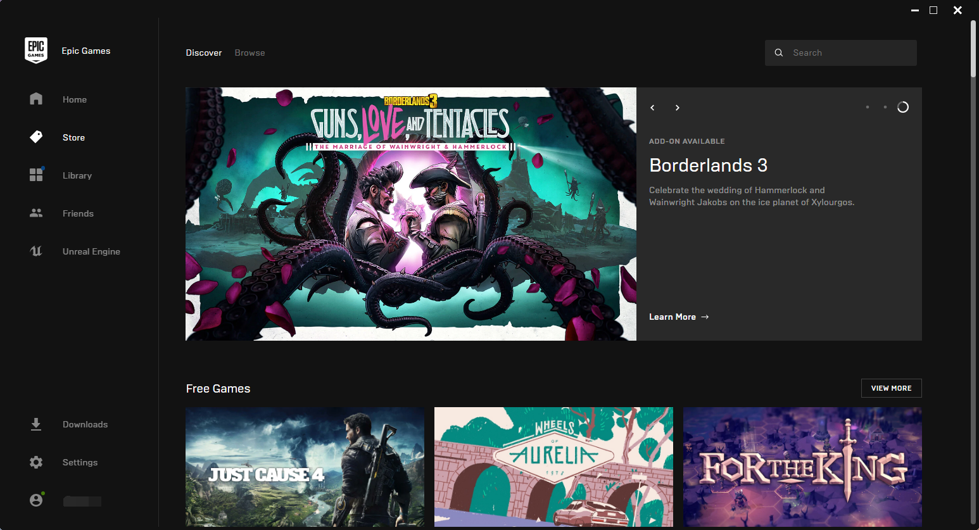Click the Borderlands 3 title
The height and width of the screenshot is (530, 979).
708,165
